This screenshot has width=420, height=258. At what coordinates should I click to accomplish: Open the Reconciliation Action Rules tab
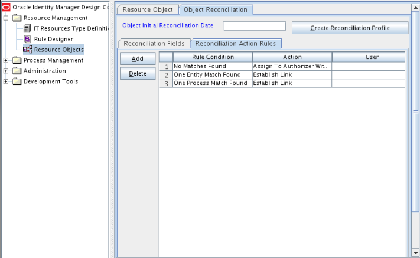(x=236, y=44)
